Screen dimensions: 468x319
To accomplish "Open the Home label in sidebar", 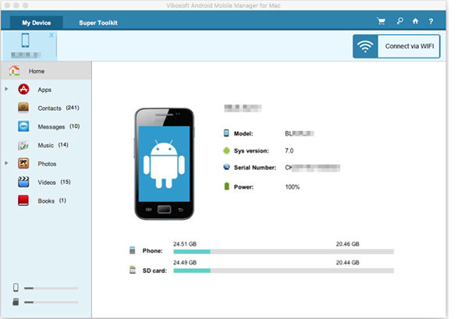I will coord(37,71).
